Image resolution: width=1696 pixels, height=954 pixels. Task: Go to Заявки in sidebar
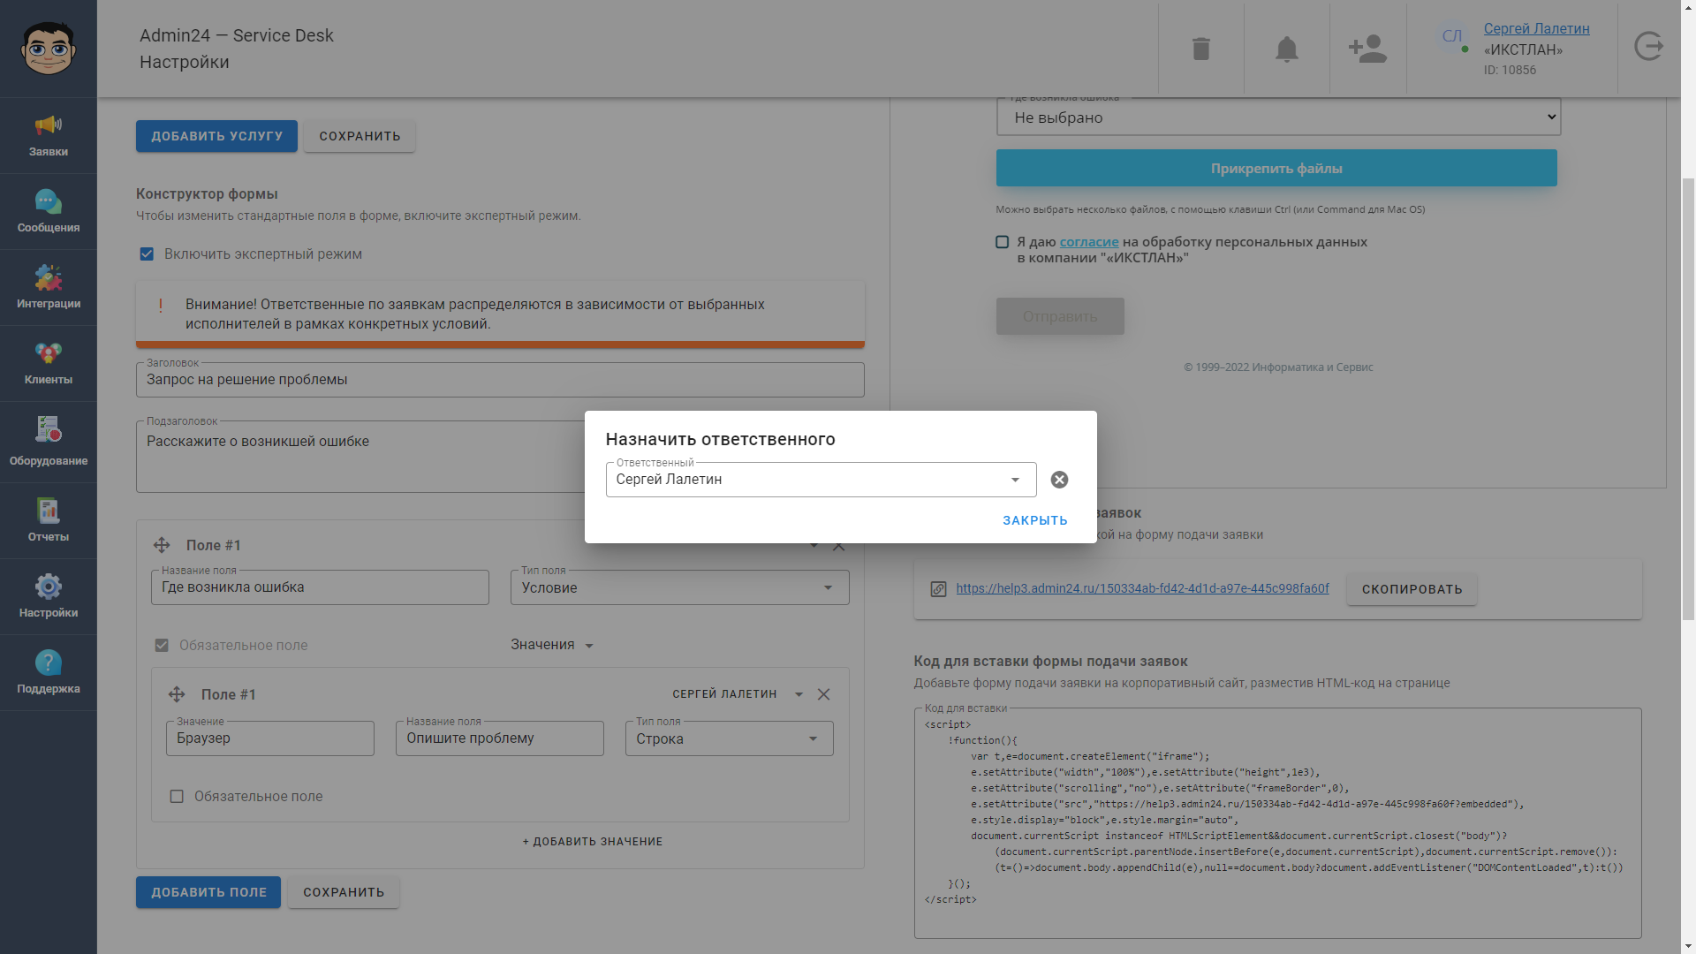click(x=49, y=135)
